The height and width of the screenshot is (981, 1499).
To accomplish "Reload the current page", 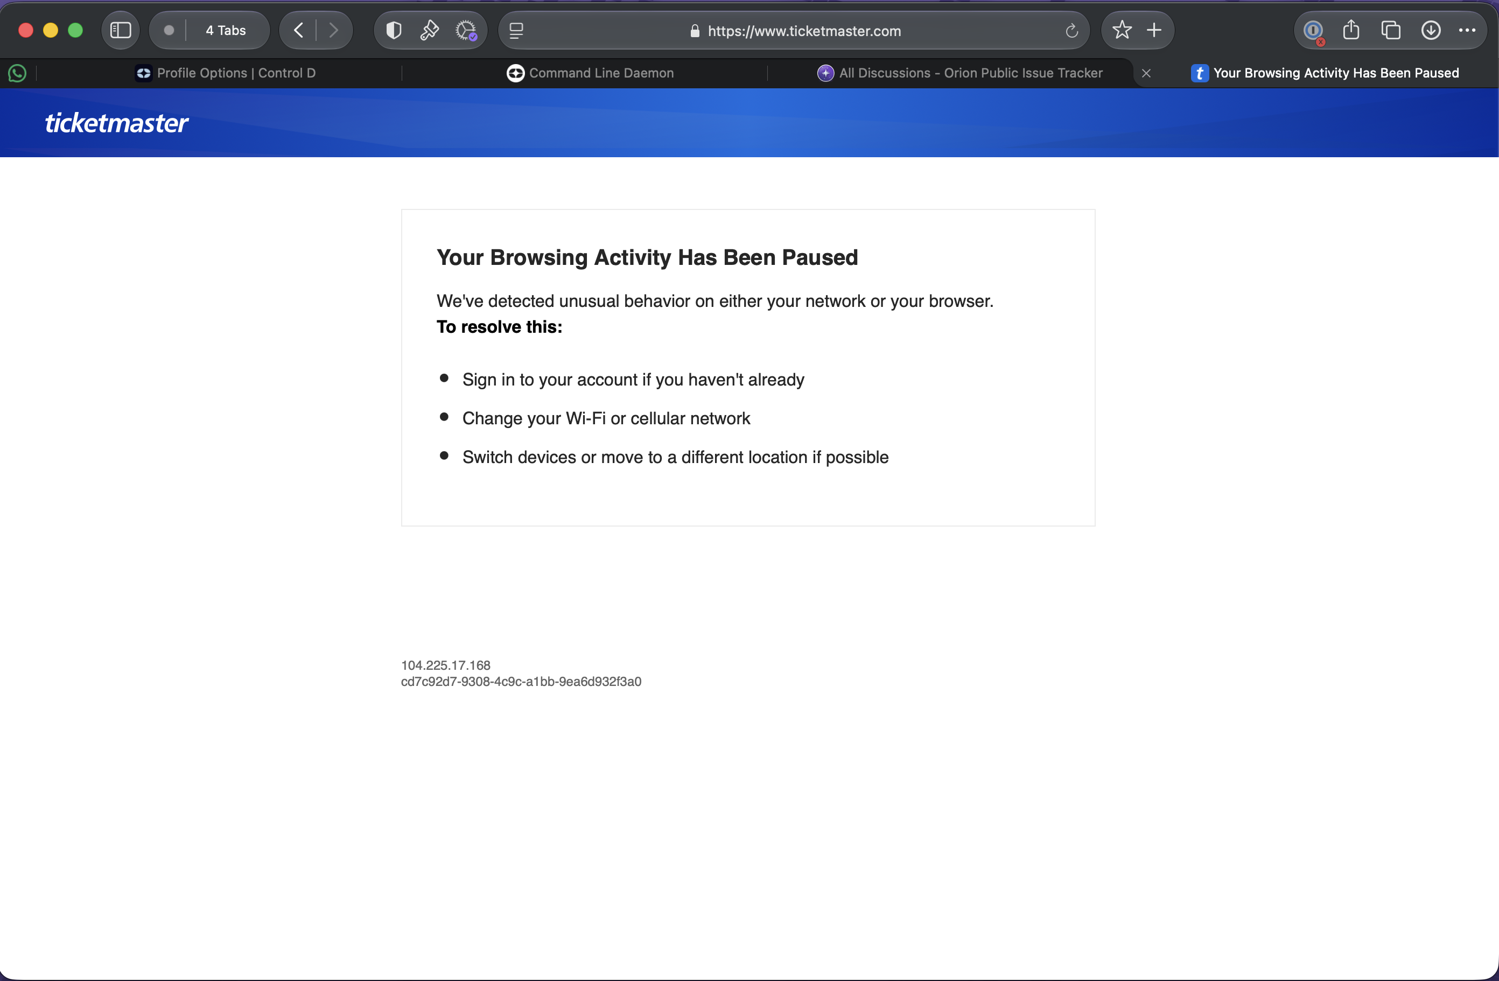I will (x=1071, y=30).
